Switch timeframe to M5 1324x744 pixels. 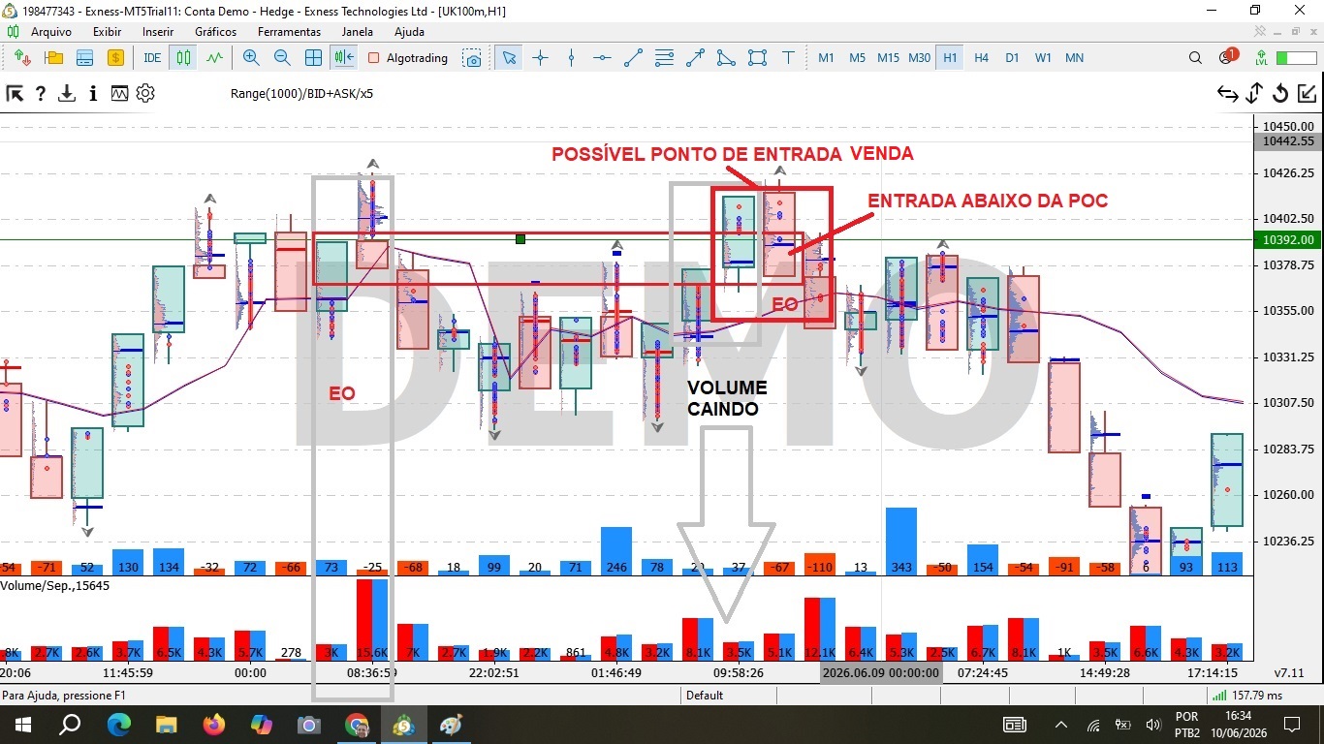click(x=857, y=58)
